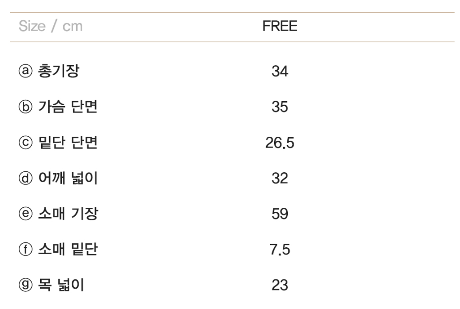Select the 소매 밑단 row label
Image resolution: width=460 pixels, height=309 pixels.
[x=67, y=250]
